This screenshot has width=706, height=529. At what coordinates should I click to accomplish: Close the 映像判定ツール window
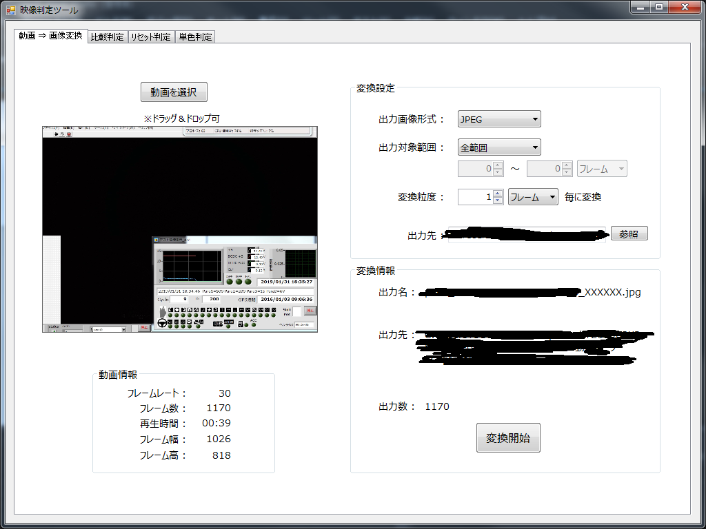[685, 7]
